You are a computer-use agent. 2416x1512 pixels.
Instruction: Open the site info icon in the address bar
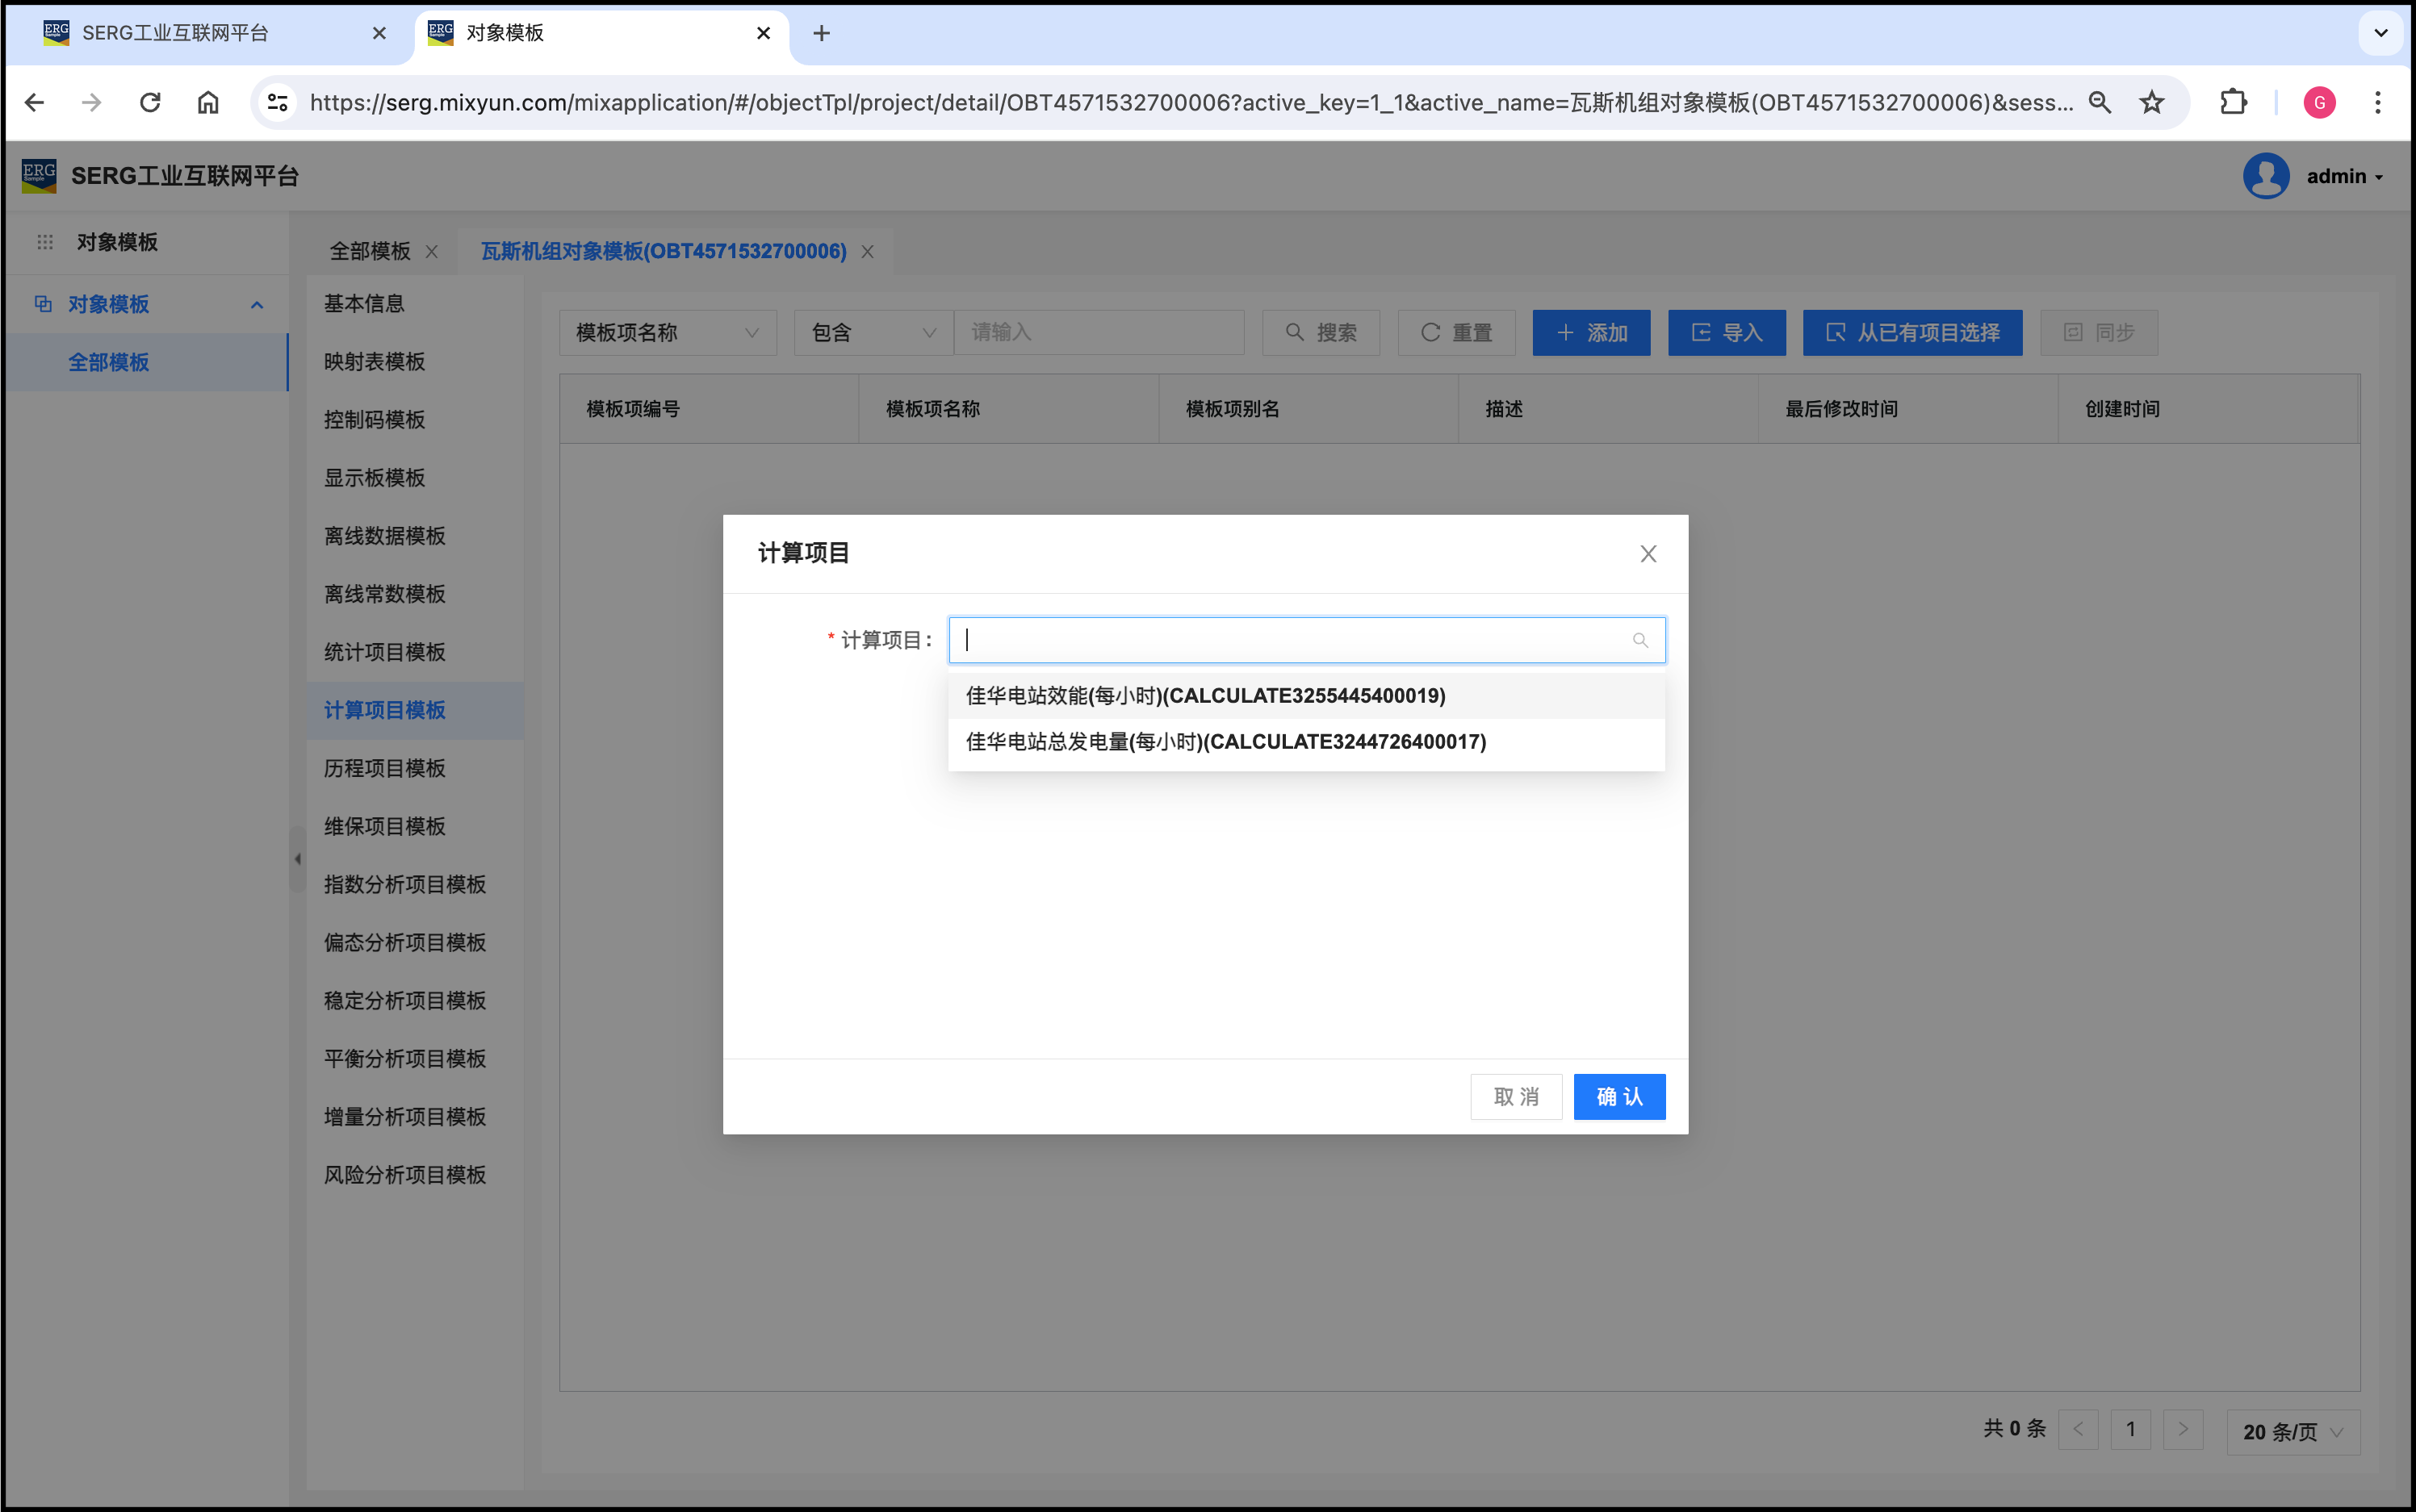[x=278, y=102]
